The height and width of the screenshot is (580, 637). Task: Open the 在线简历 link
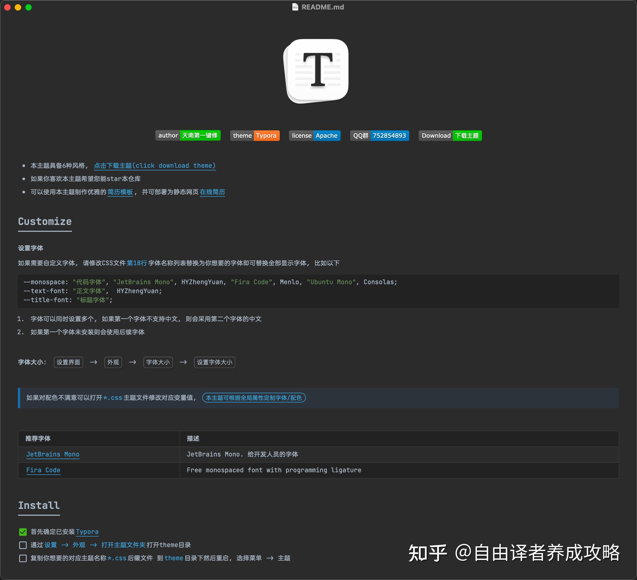click(x=212, y=192)
